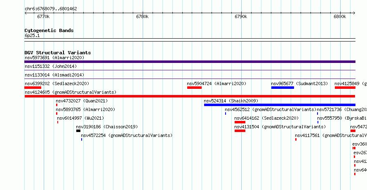Open nsv5893765 (Almarri2020) label
Screen dimensions: 367x190
85,109
